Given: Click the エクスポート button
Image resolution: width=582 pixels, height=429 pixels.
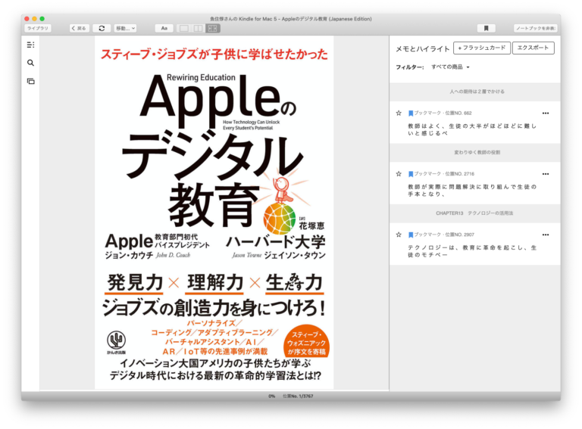Looking at the screenshot, I should (x=533, y=48).
